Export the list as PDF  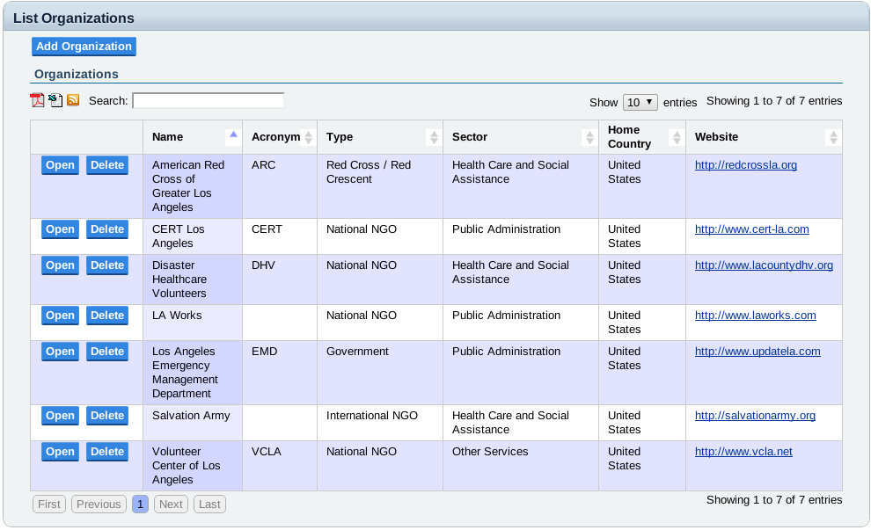pyautogui.click(x=38, y=100)
